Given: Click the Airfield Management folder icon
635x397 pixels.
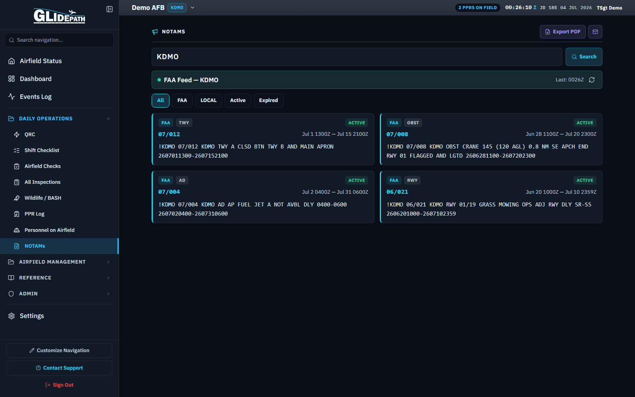Looking at the screenshot, I should pos(11,262).
